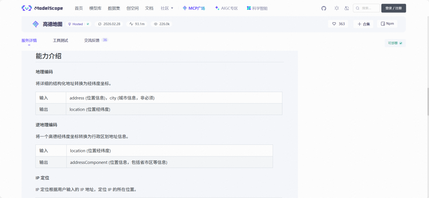Toggle the light/dark theme sun icon
This screenshot has width=429, height=198.
point(336,8)
